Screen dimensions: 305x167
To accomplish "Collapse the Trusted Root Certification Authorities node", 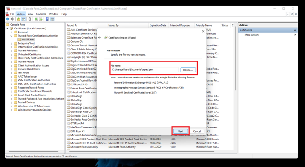I will point(12,36).
